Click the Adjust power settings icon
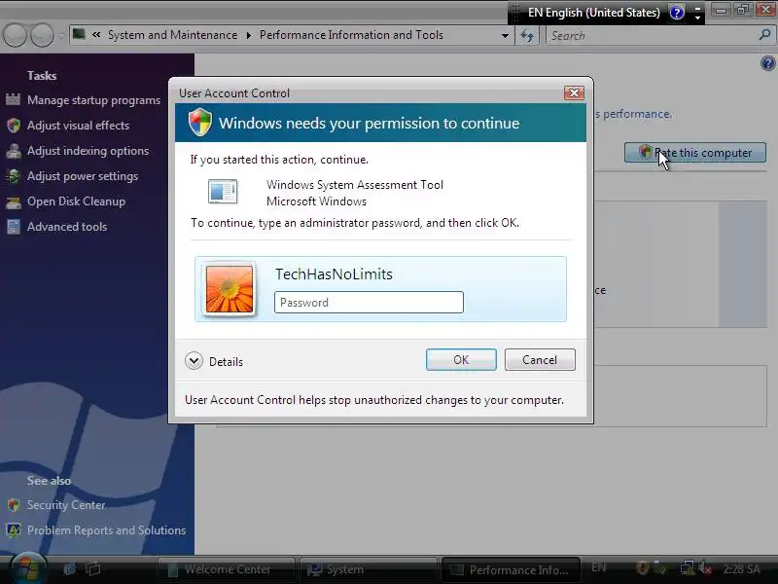This screenshot has width=778, height=584. pyautogui.click(x=14, y=176)
